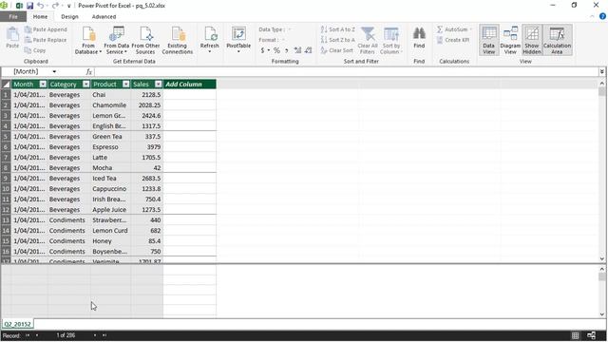
Task: Click the Save icon in title bar
Action: pos(29,6)
